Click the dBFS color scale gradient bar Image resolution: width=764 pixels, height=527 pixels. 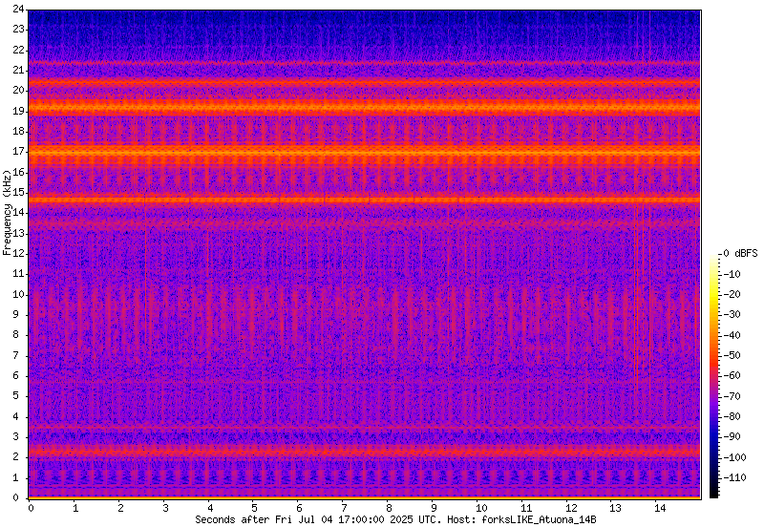point(713,376)
